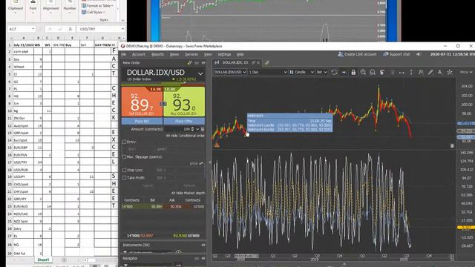Select the text label A icon
This screenshot has width=475, height=267.
440,73
